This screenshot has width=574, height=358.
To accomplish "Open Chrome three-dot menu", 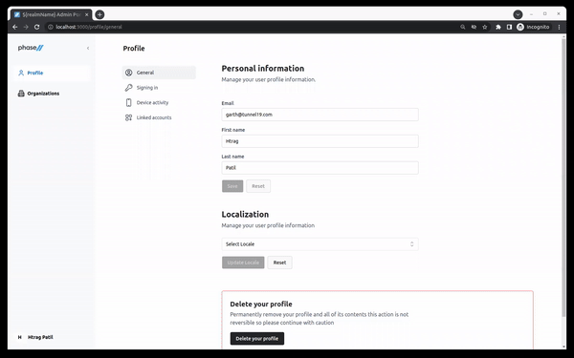I will pyautogui.click(x=559, y=27).
